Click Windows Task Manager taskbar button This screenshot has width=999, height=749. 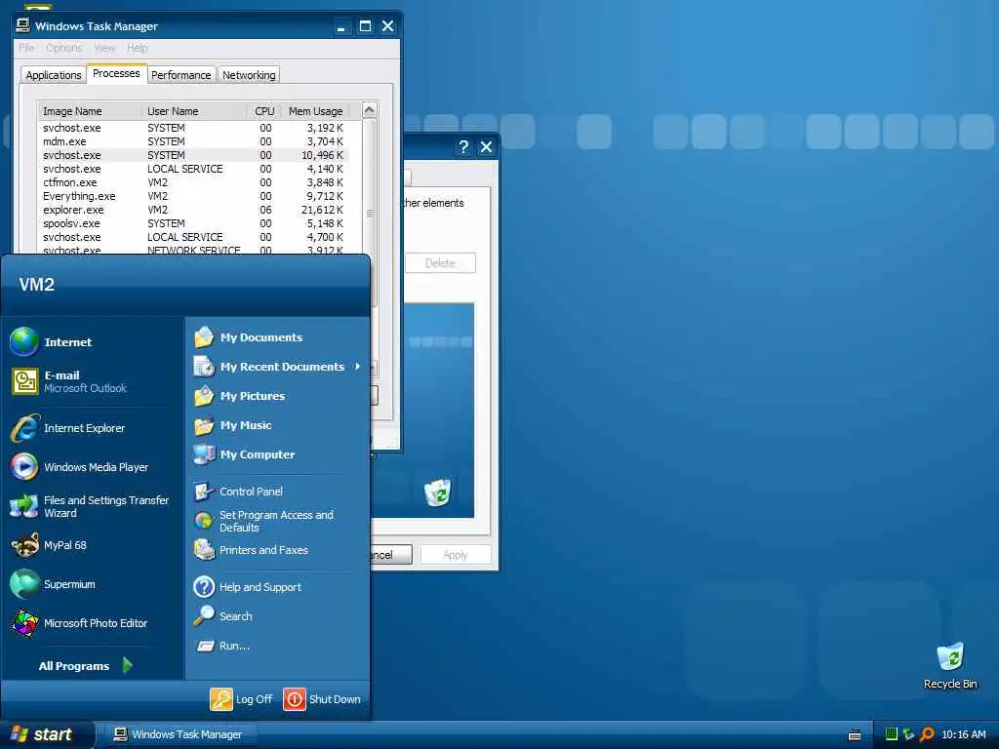click(x=180, y=734)
